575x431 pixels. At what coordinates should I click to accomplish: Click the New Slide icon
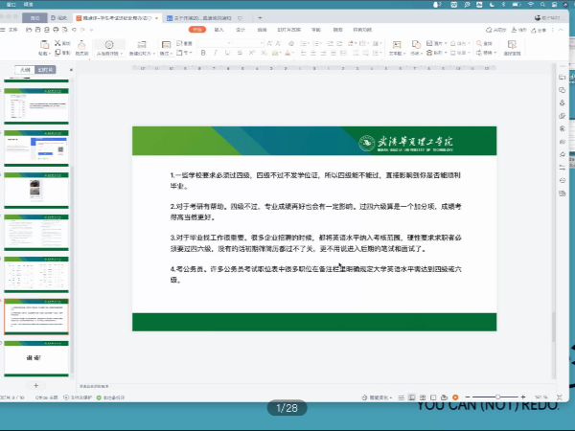point(142,45)
